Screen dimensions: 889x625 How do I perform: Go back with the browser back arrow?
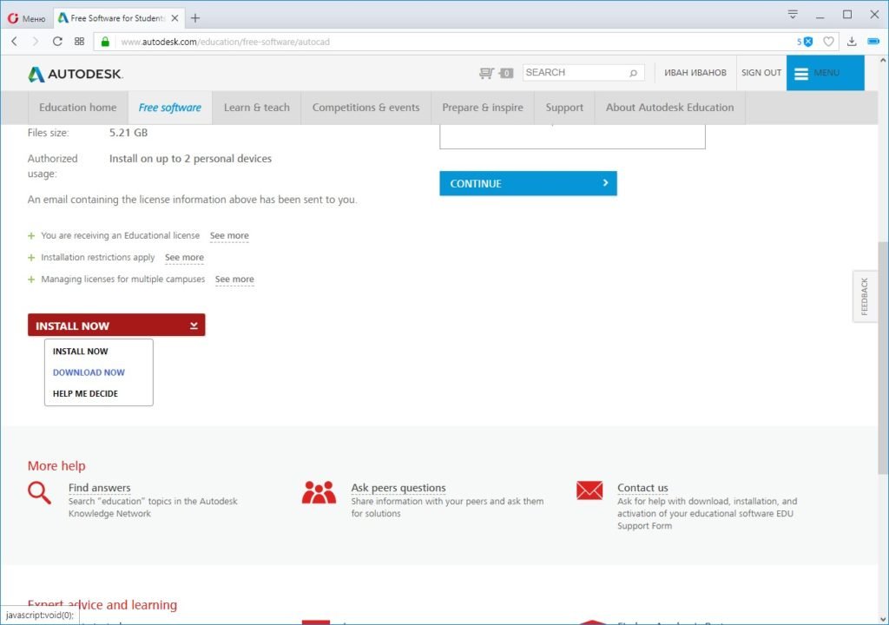tap(14, 42)
